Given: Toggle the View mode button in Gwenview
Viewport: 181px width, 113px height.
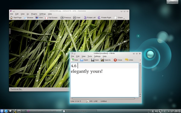Looking at the screenshot, I should [39, 18].
